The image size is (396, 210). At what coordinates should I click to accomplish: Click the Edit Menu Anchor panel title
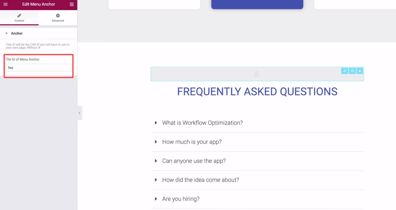(39, 5)
